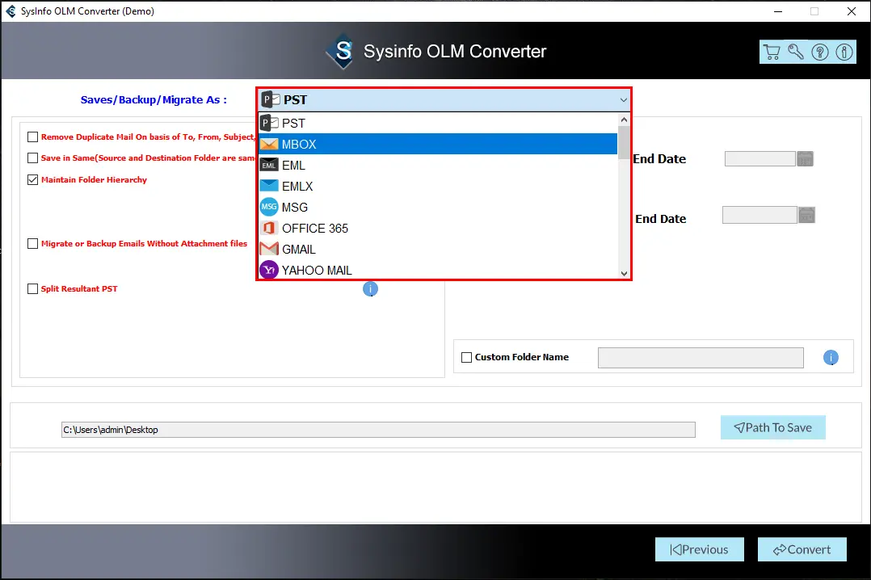Collapse the Saves/Backup/Migrate As dropdown

[x=623, y=100]
